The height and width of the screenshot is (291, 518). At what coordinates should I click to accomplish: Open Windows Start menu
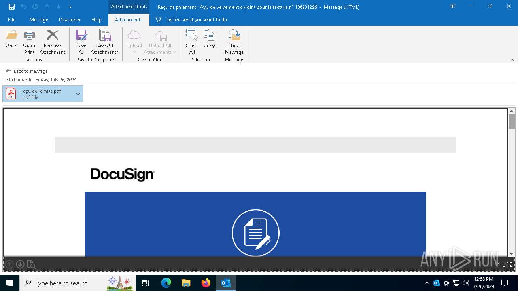pos(10,283)
